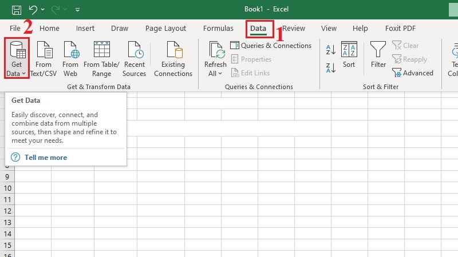Open the Help tab
Image resolution: width=458 pixels, height=257 pixels.
point(360,28)
